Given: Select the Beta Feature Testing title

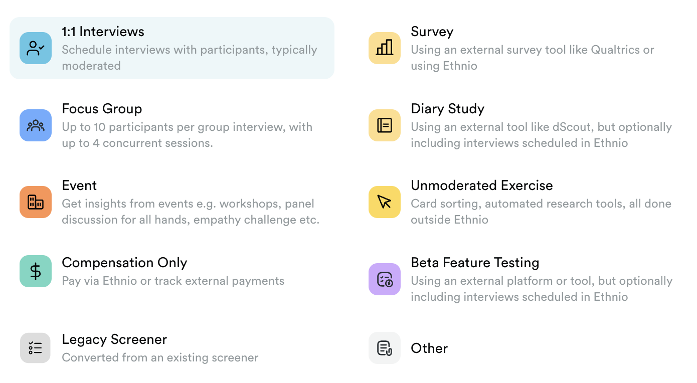Looking at the screenshot, I should pos(475,263).
